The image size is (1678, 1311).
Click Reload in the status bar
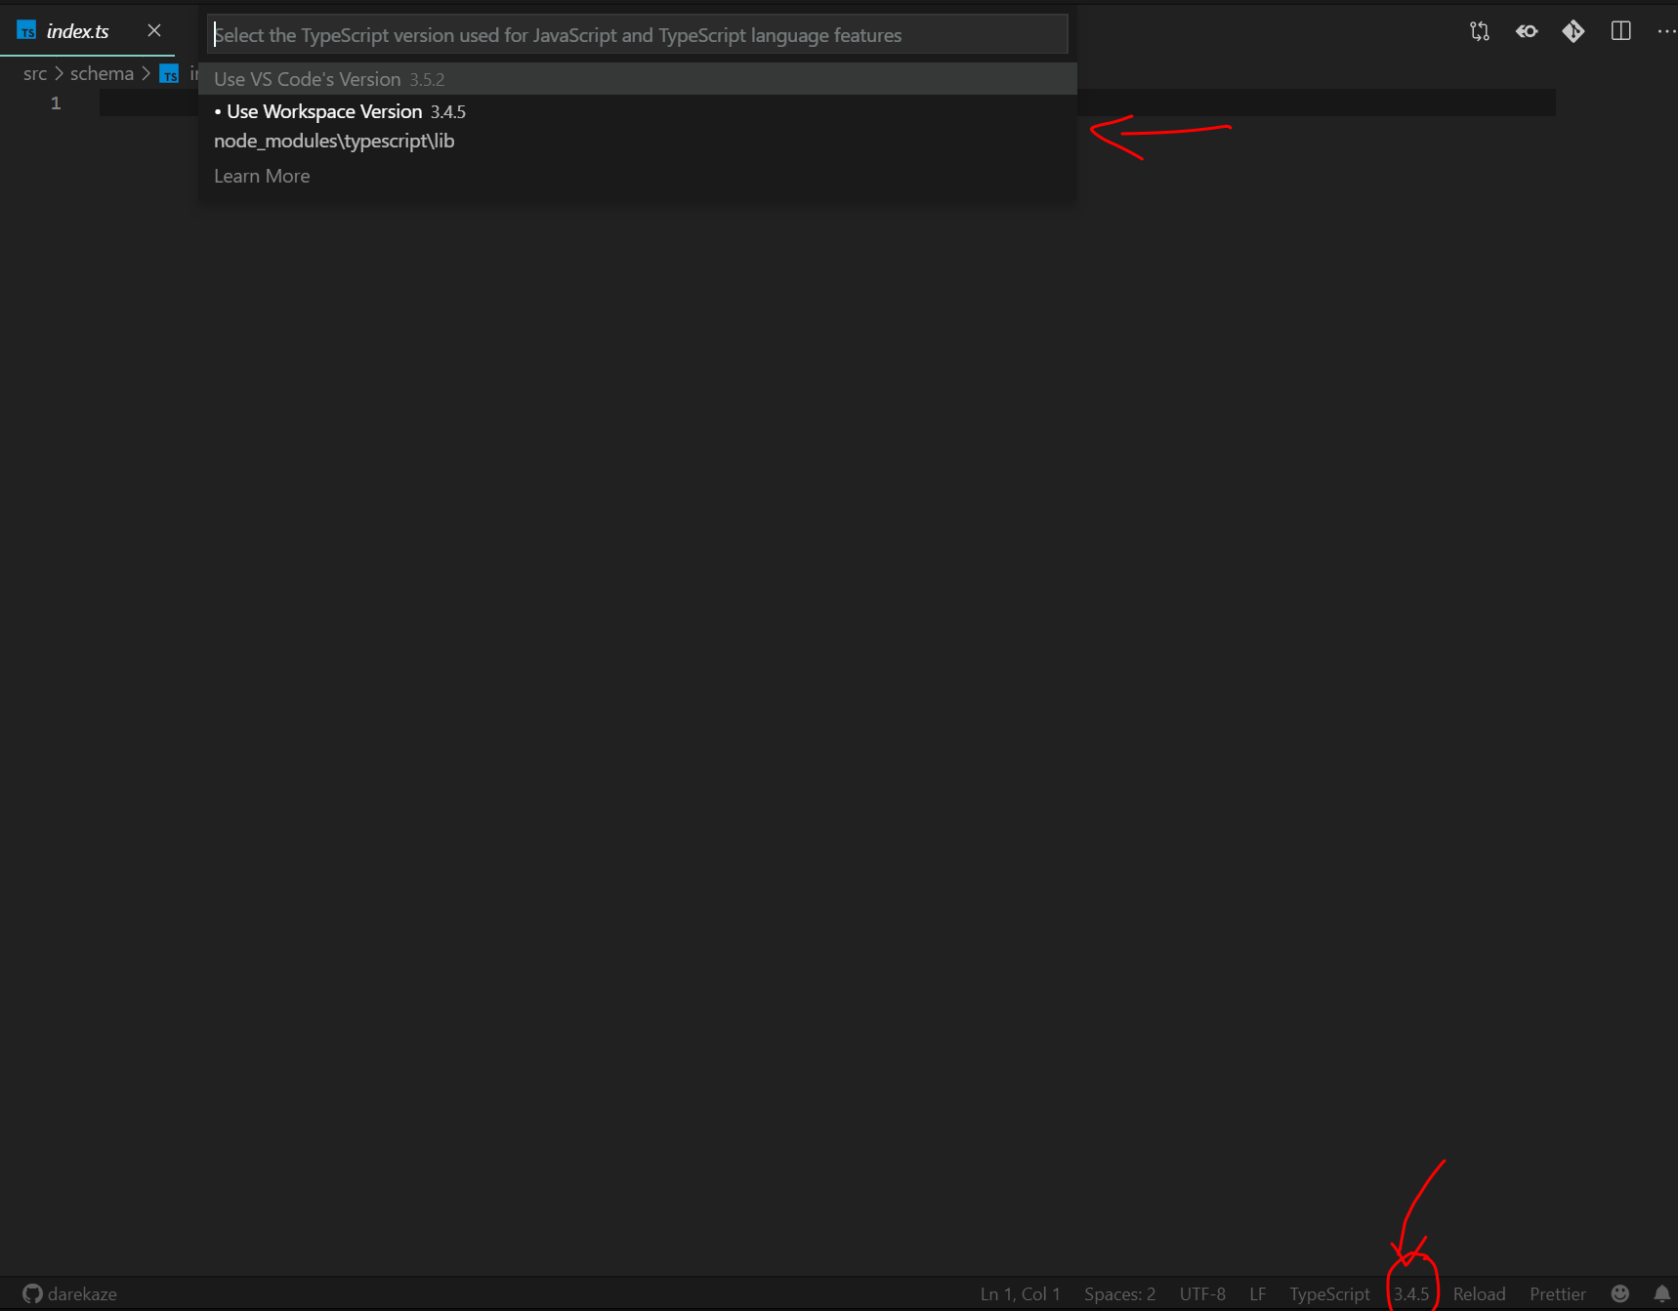click(1479, 1293)
